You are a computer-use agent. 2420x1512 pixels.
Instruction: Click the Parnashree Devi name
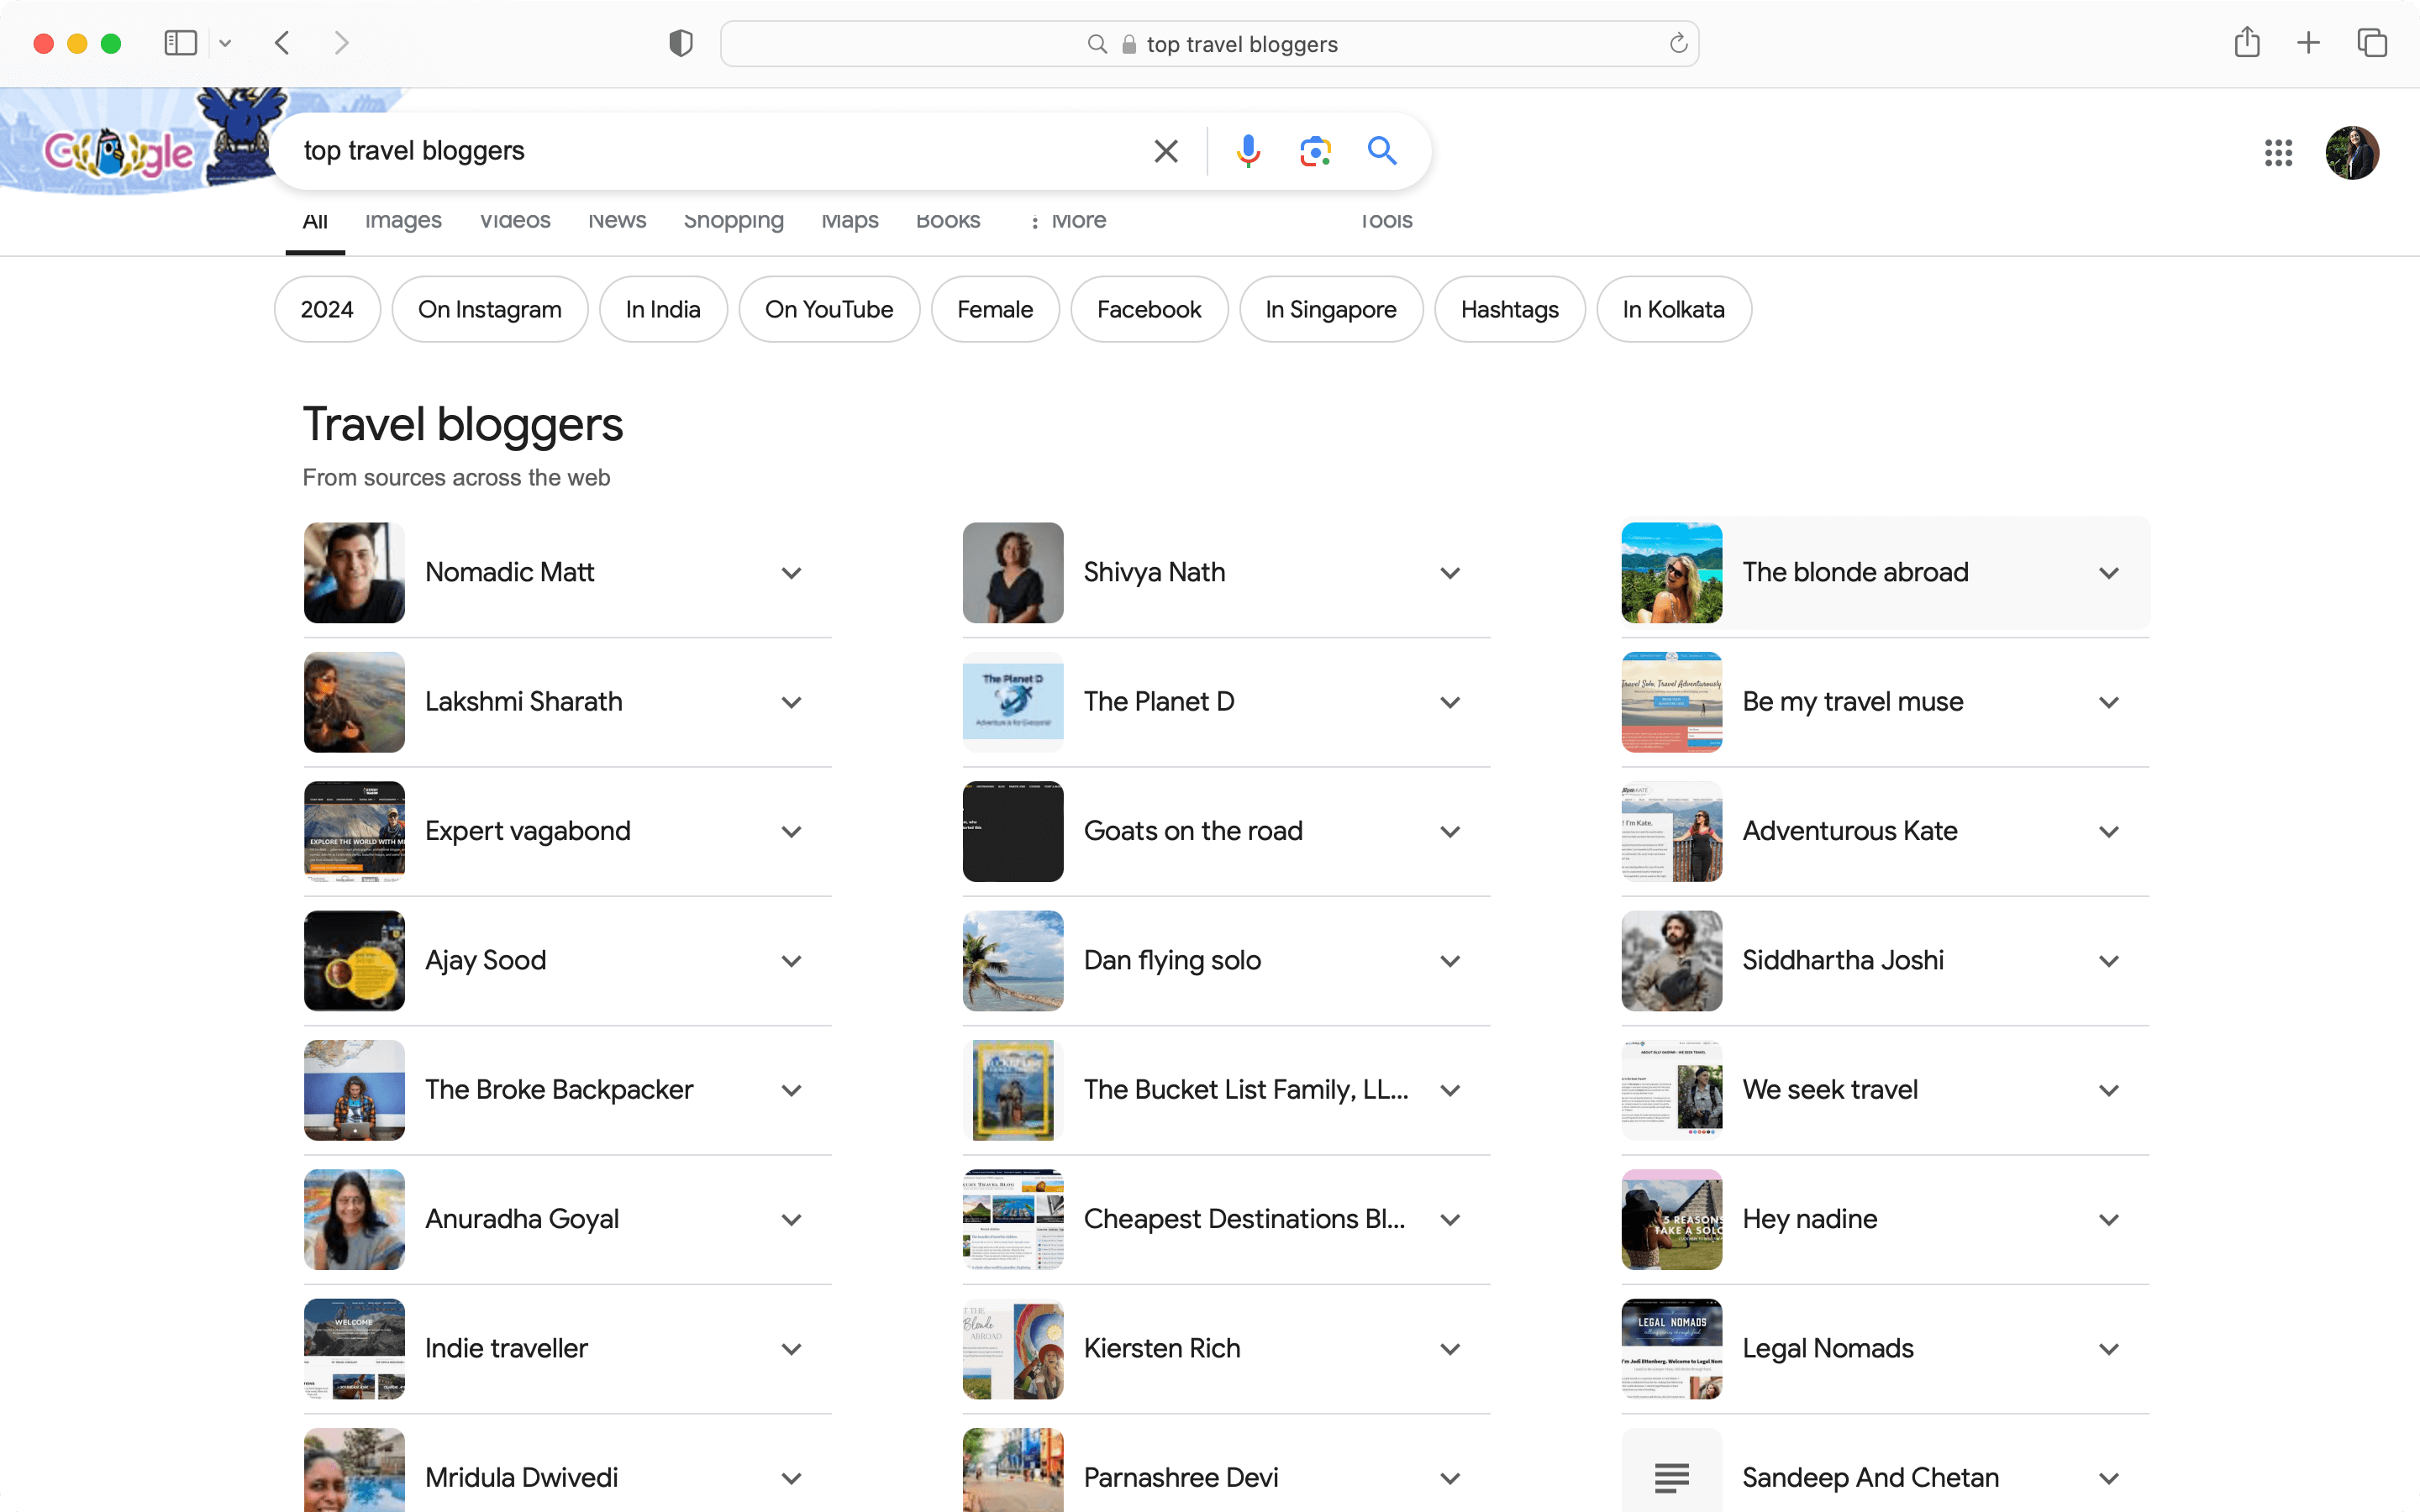(x=1181, y=1477)
